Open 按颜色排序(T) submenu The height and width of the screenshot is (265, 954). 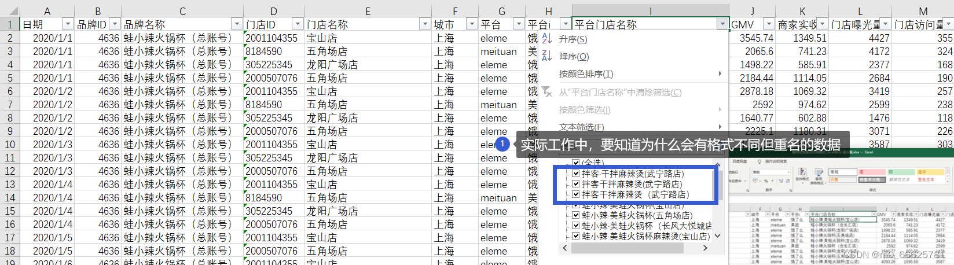[586, 74]
